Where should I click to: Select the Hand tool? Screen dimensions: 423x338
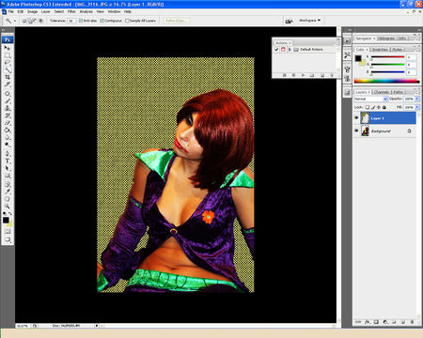[x=8, y=199]
